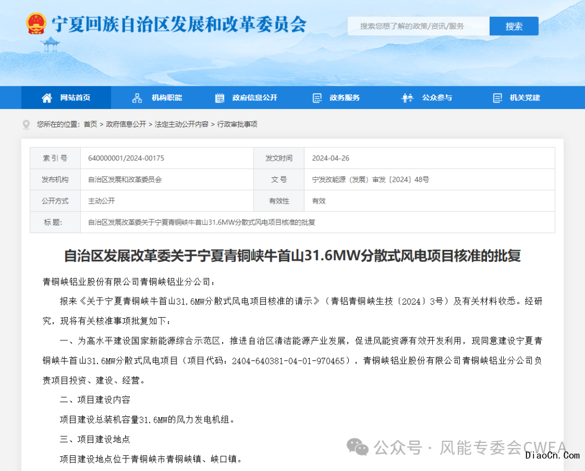Click the issue date 2024-04-26
585x471 pixels.
(330, 158)
